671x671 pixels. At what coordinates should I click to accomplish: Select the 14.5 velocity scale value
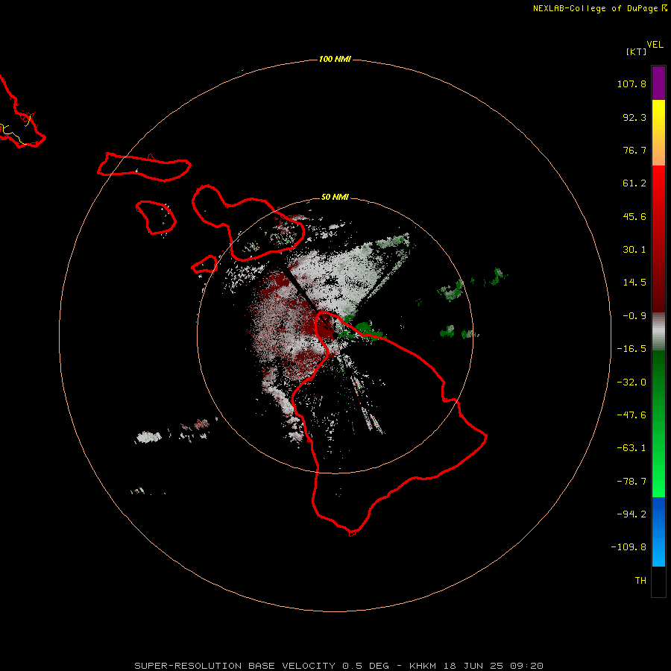click(x=634, y=283)
